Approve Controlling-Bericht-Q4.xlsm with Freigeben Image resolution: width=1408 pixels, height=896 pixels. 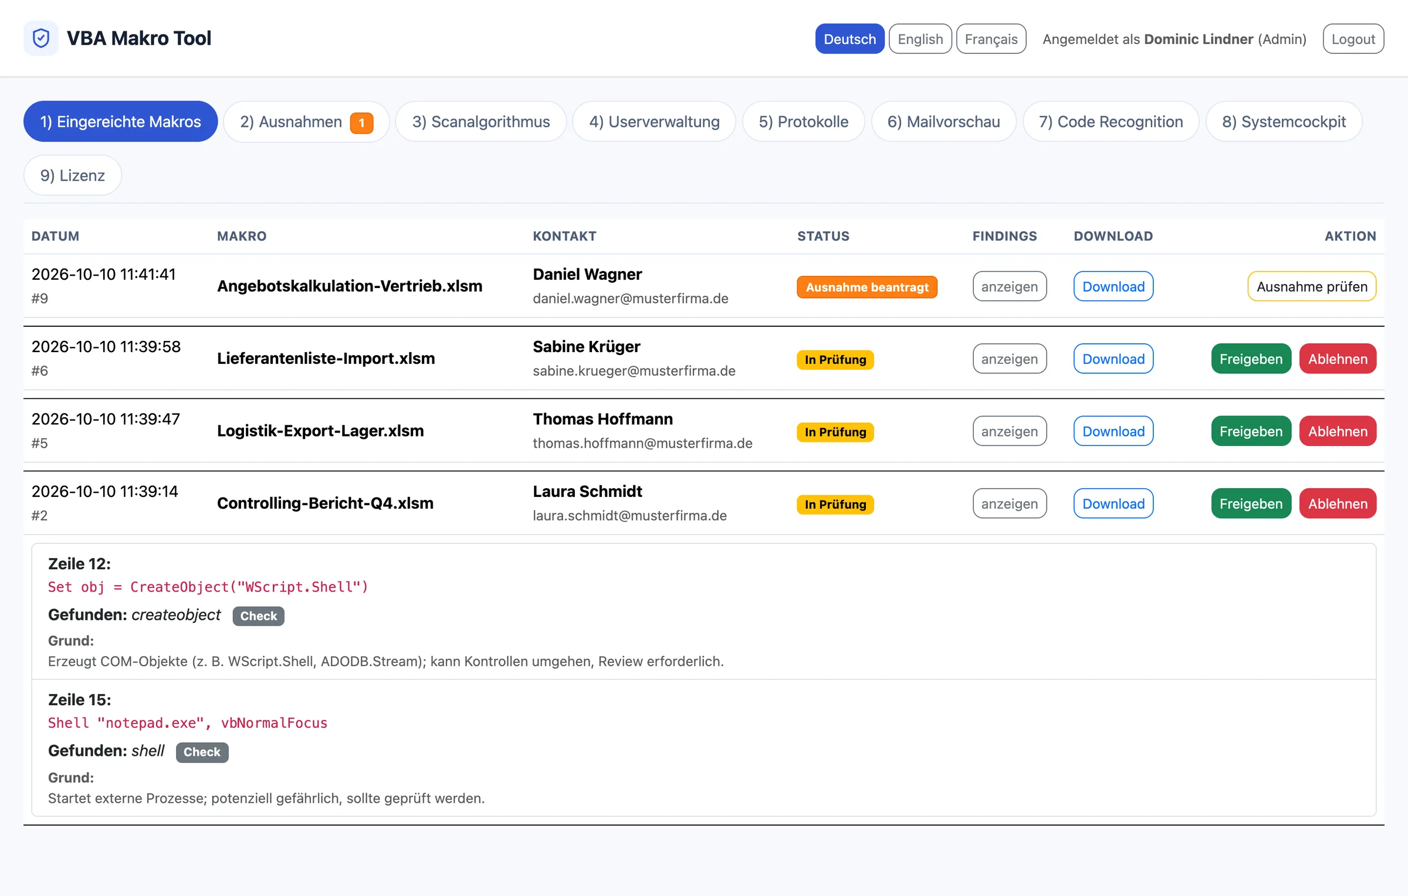(x=1251, y=503)
